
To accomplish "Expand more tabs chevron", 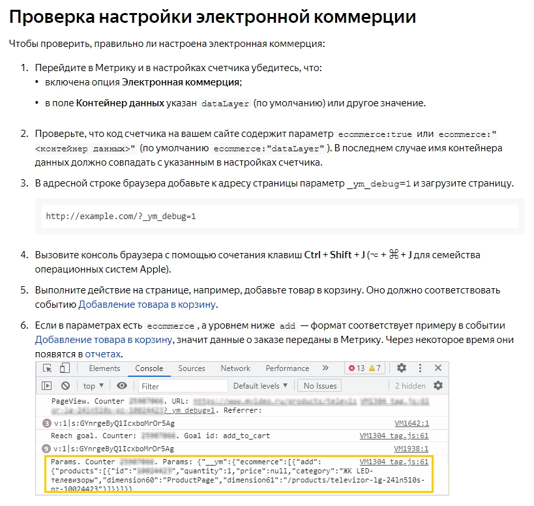I will tap(325, 368).
